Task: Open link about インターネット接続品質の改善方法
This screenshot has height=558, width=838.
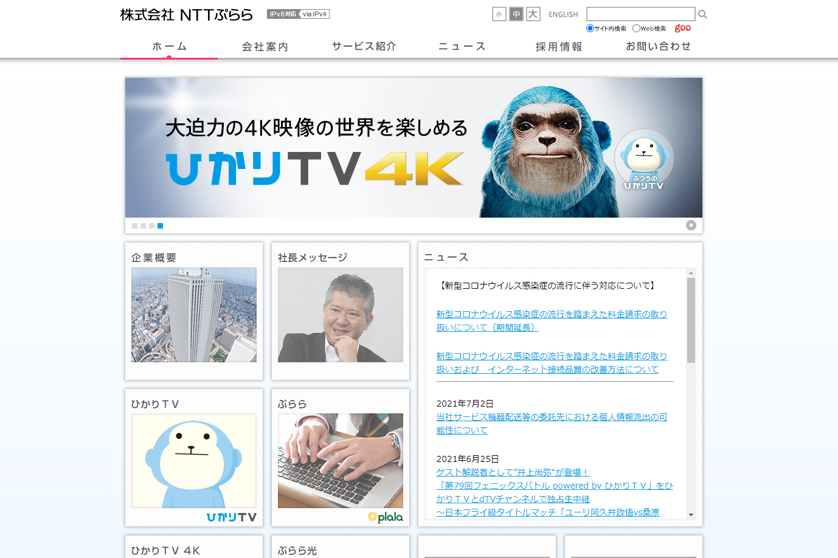Action: click(x=552, y=363)
